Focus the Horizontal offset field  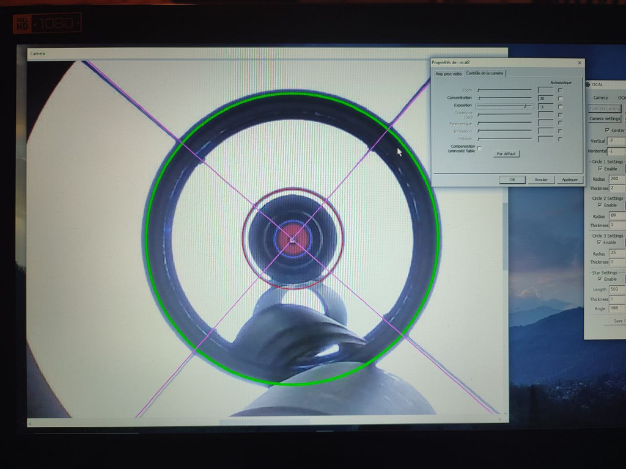tap(616, 151)
